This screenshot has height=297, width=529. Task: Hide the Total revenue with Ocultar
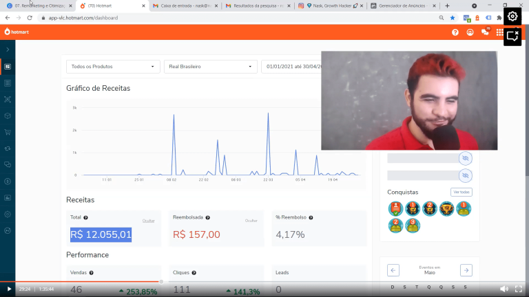(148, 221)
